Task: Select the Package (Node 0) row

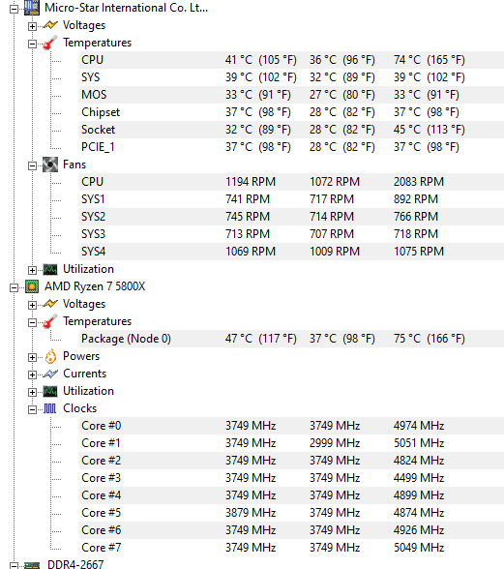Action: pos(291,339)
